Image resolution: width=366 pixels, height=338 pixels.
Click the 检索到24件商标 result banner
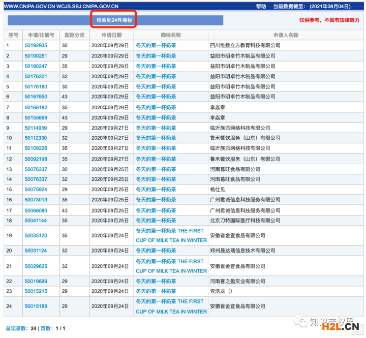115,20
